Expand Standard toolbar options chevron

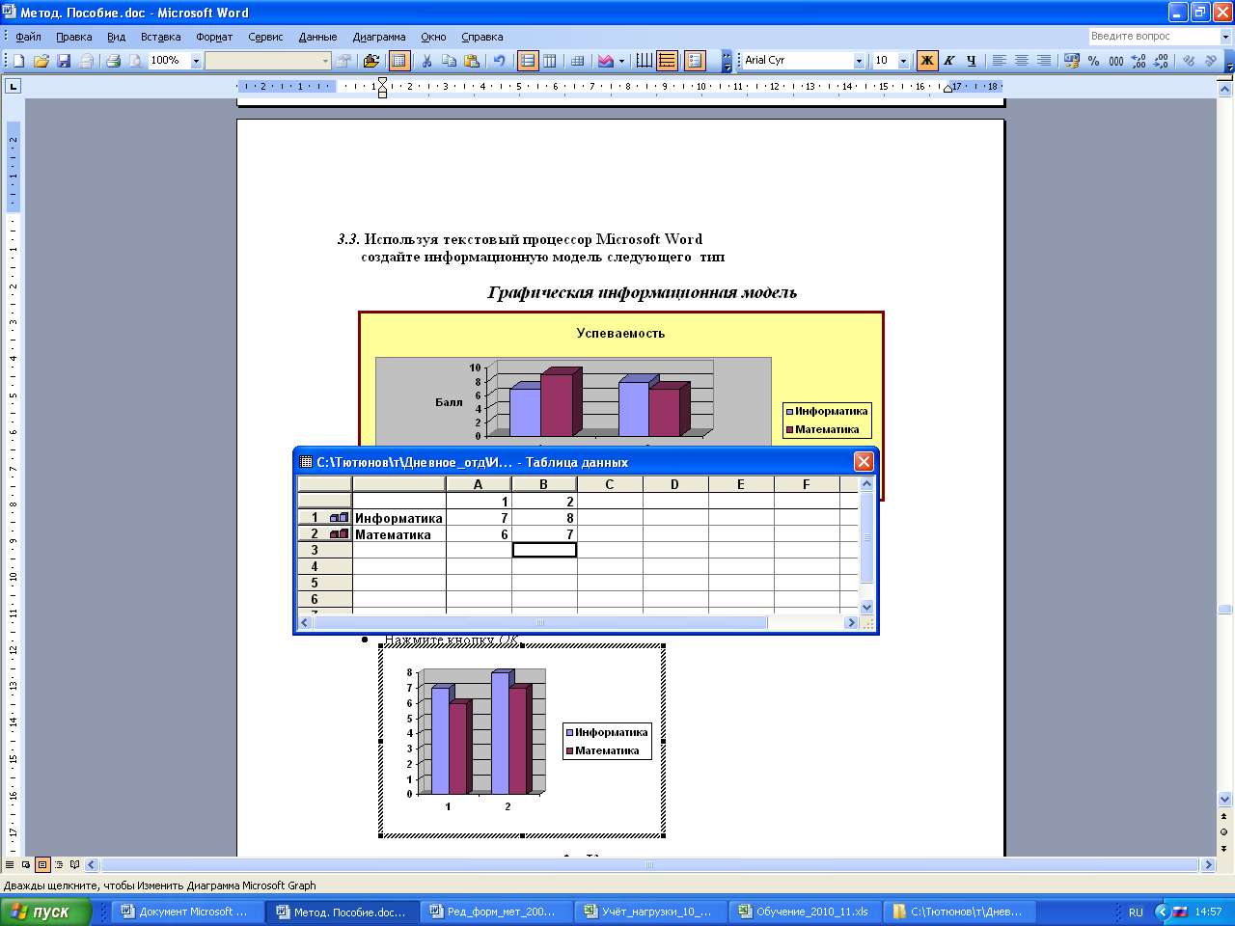point(727,61)
